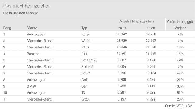
Task: Select 'Veränderung ggü. Vorjahr' header
Action: pos(180,25)
